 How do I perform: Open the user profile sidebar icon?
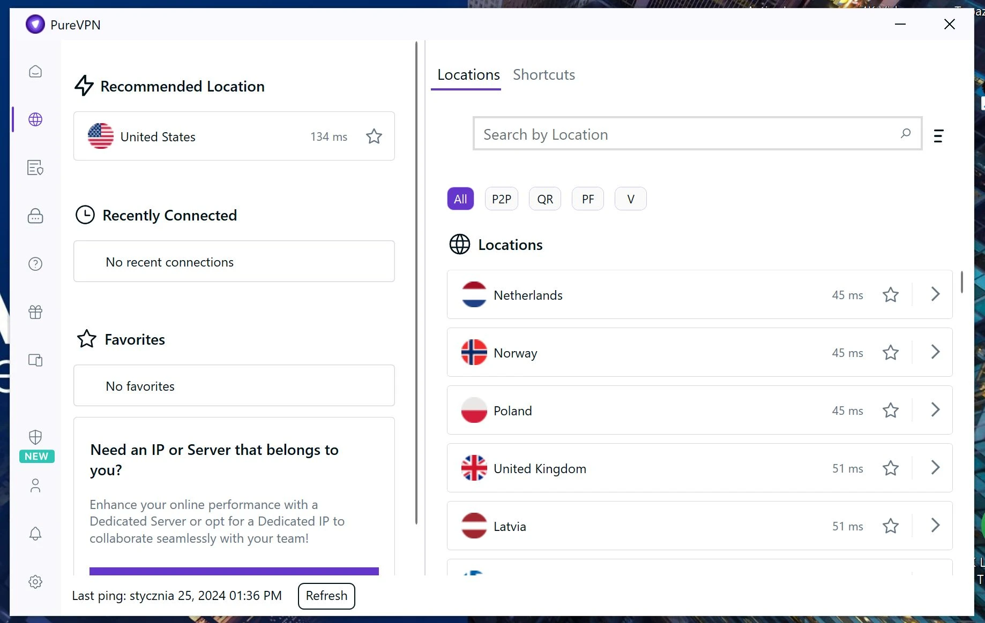coord(35,485)
